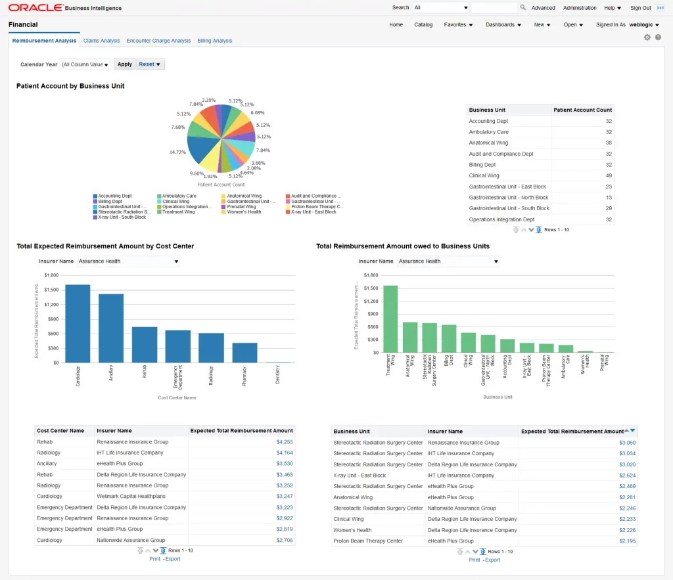Click the Apply button
This screenshot has height=580, width=673.
(124, 64)
